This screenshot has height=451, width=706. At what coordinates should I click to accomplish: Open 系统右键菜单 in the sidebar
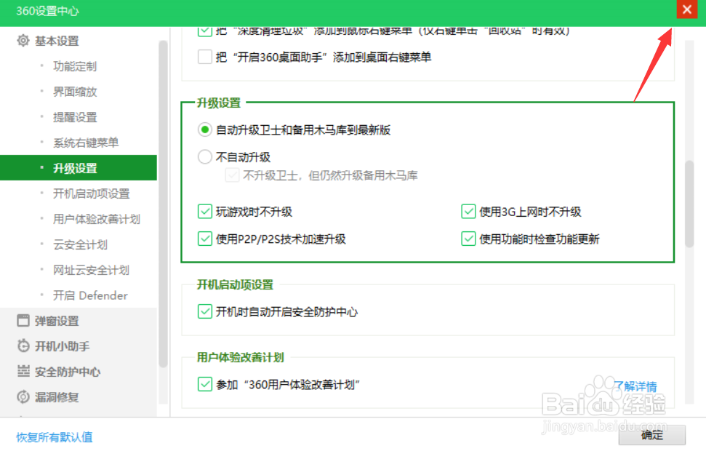pos(86,143)
